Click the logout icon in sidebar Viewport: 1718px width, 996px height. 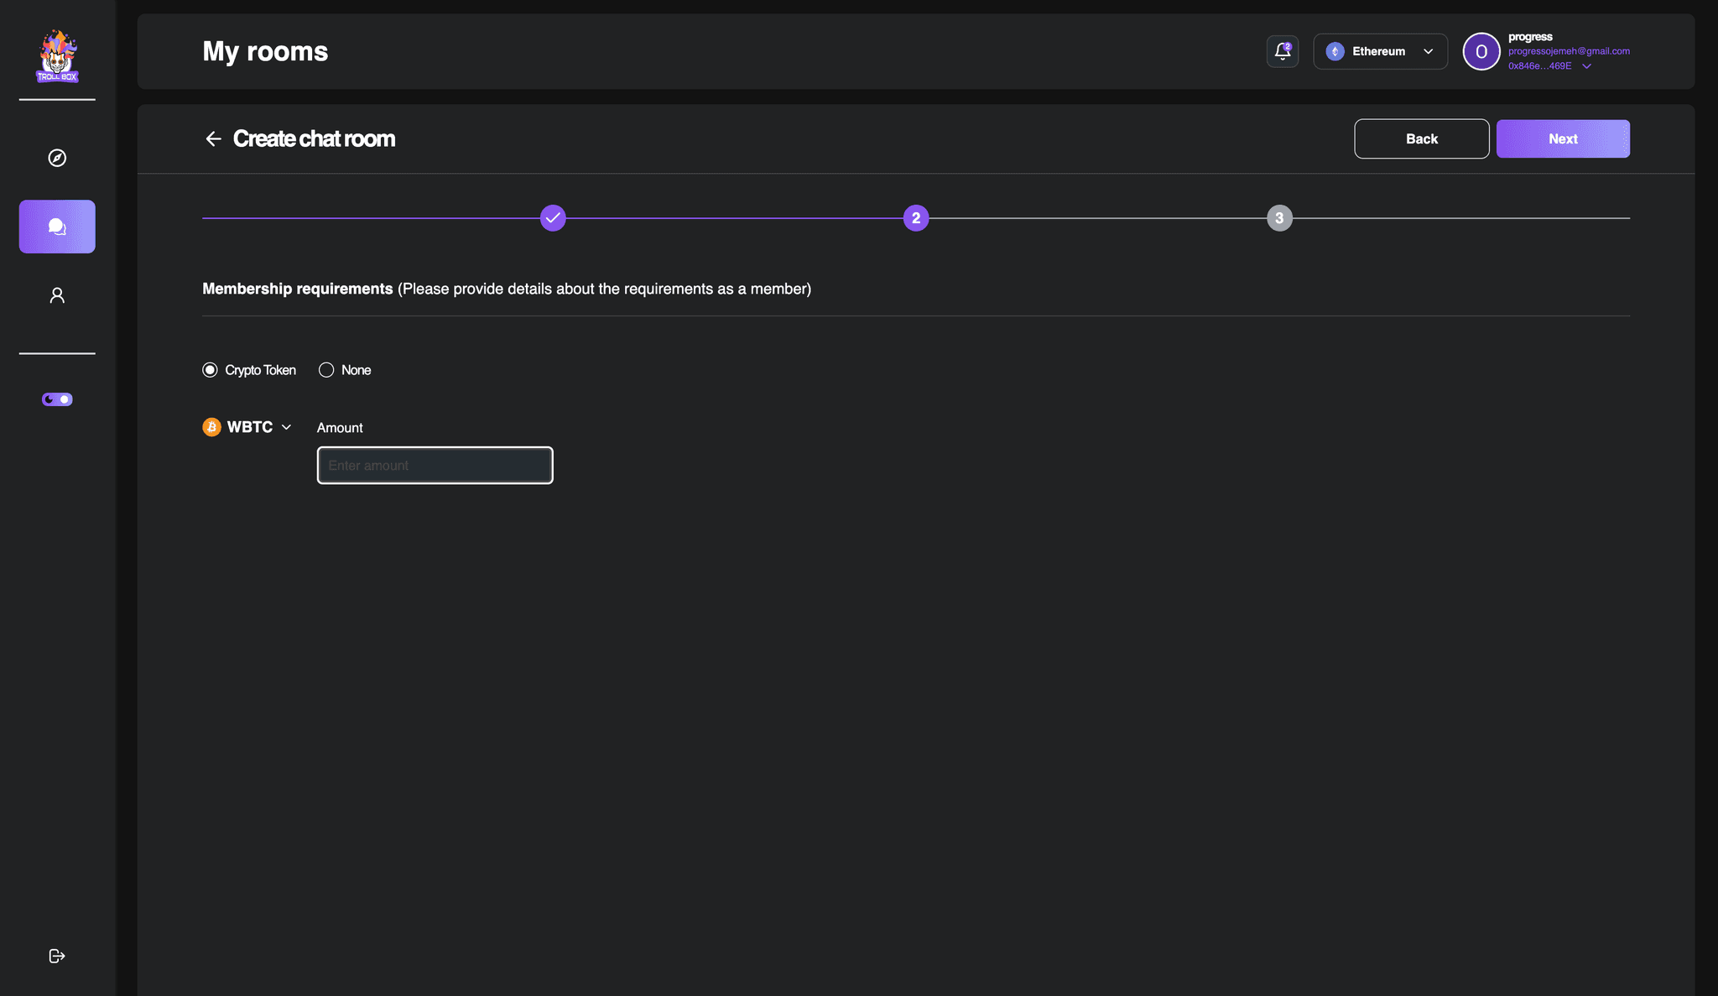click(x=57, y=956)
